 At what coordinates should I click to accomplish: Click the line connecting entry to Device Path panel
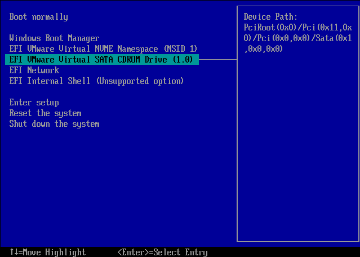point(217,59)
